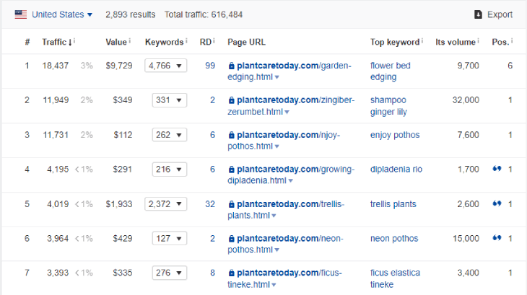The image size is (527, 295).
Task: Click the lock icon beside garden-edging URL
Action: tap(231, 66)
